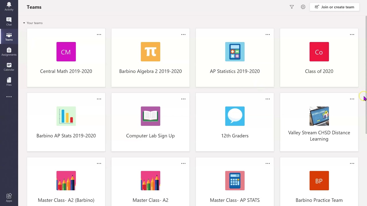The image size is (367, 206).
Task: Click the orange BP team avatar
Action: click(x=319, y=181)
